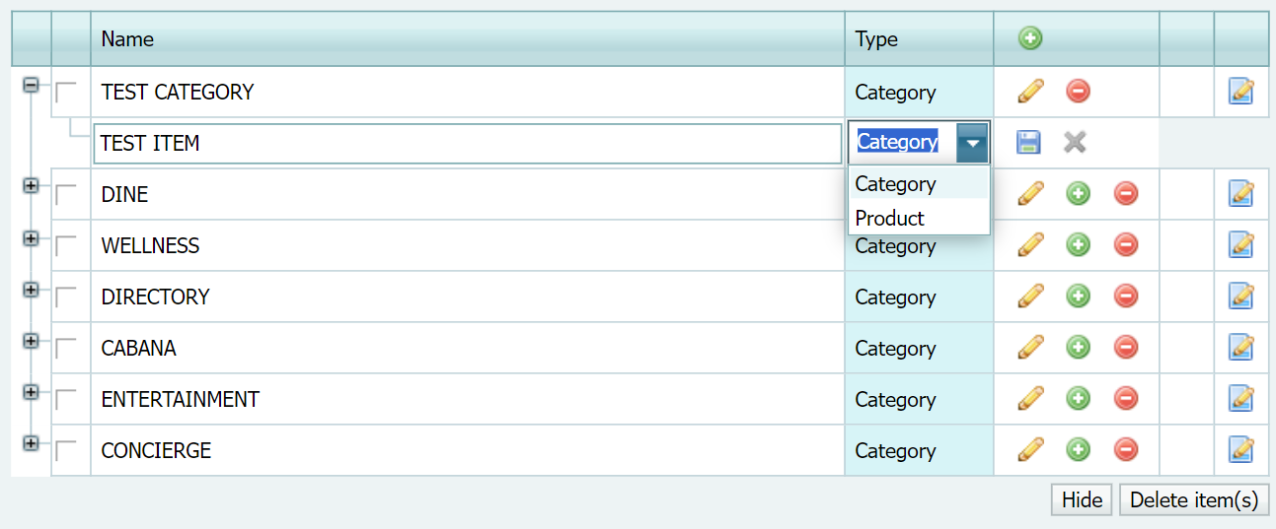Delete ENTERTAINMENT row with red minus
Image resolution: width=1276 pixels, height=529 pixels.
coord(1125,399)
